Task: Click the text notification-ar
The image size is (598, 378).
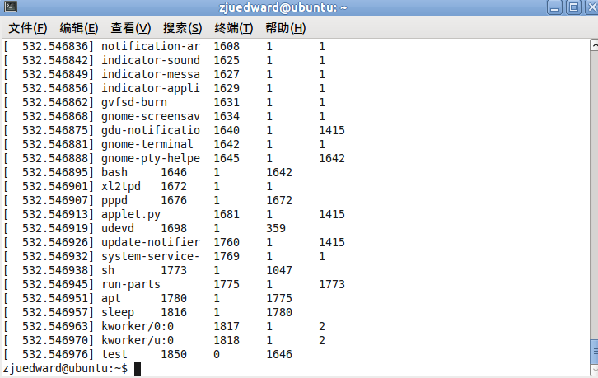Action: point(150,47)
